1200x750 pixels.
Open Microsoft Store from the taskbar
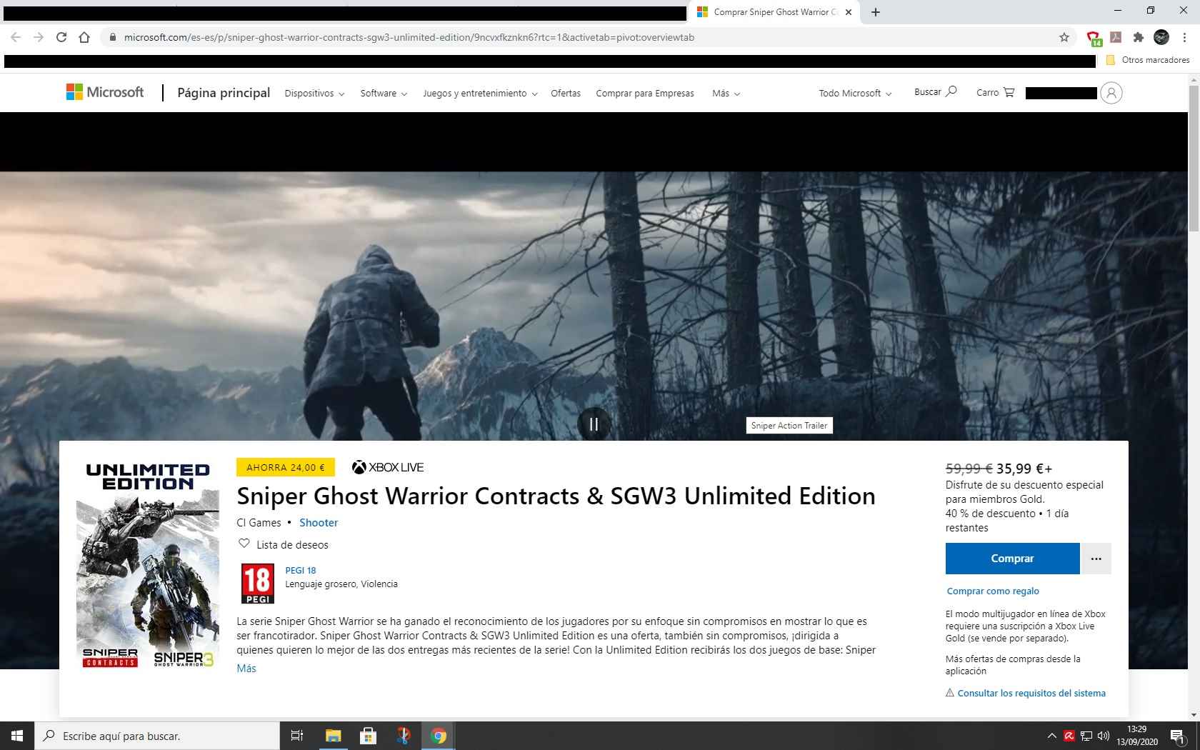[368, 736]
